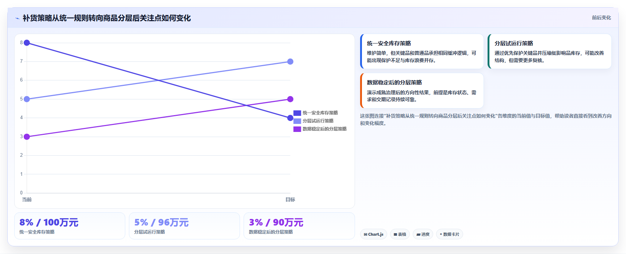The image size is (626, 254).
Task: Click the dark blue point at value 4
Action: click(x=290, y=118)
